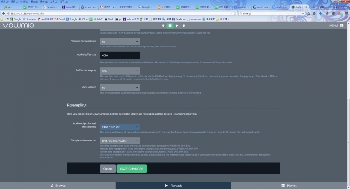This screenshot has height=189, width=350.
Task: Start playback with the play button
Action: pyautogui.click(x=177, y=26)
